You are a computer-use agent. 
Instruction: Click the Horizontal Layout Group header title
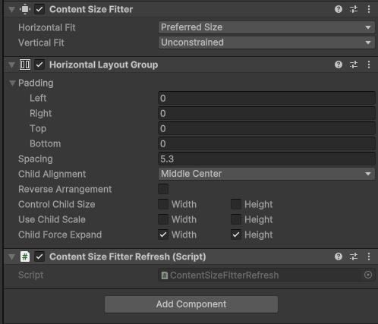point(103,64)
